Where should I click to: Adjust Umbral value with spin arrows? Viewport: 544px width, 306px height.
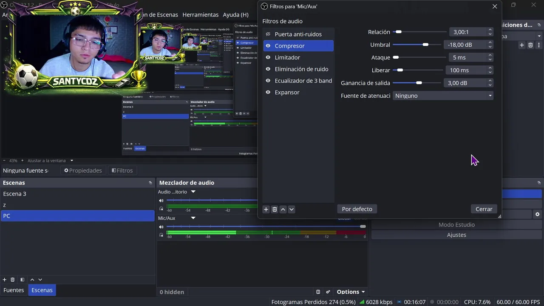490,45
